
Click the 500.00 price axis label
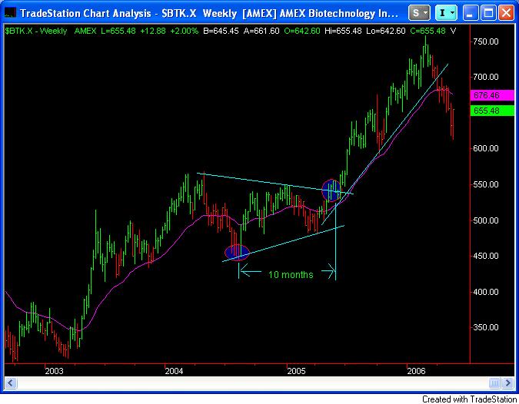pyautogui.click(x=486, y=220)
